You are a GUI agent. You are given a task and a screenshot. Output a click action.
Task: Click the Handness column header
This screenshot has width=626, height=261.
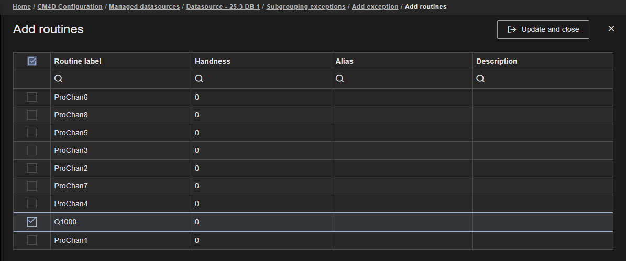point(213,61)
